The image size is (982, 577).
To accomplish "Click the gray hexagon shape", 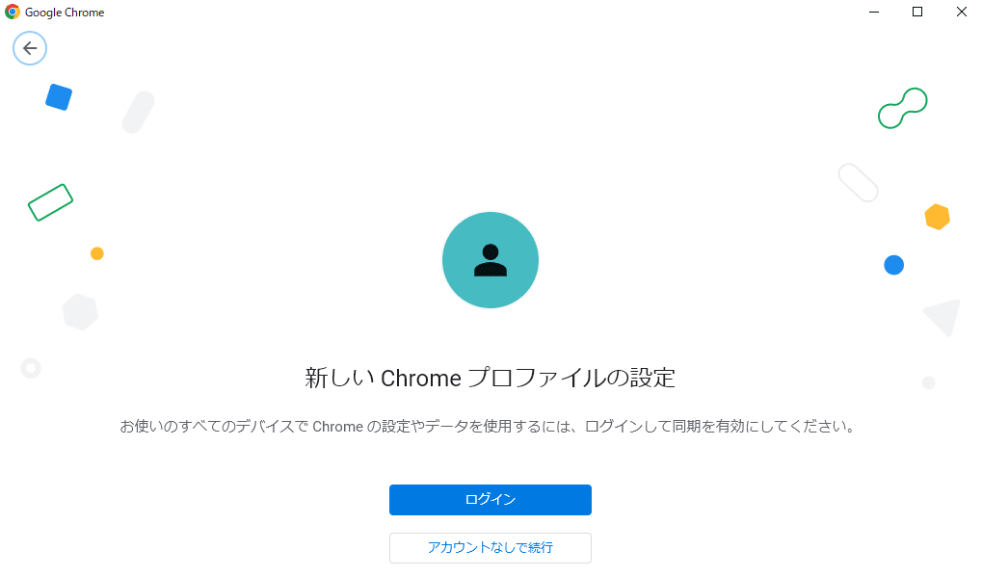I will (80, 312).
